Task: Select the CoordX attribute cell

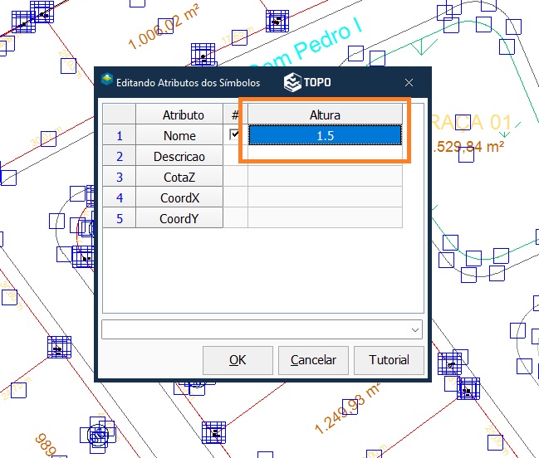Action: (x=179, y=197)
